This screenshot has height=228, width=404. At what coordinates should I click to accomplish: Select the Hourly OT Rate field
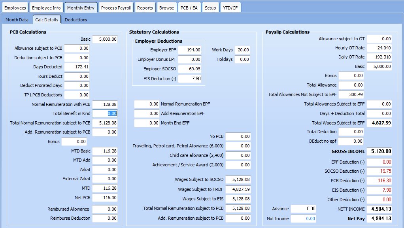379,48
